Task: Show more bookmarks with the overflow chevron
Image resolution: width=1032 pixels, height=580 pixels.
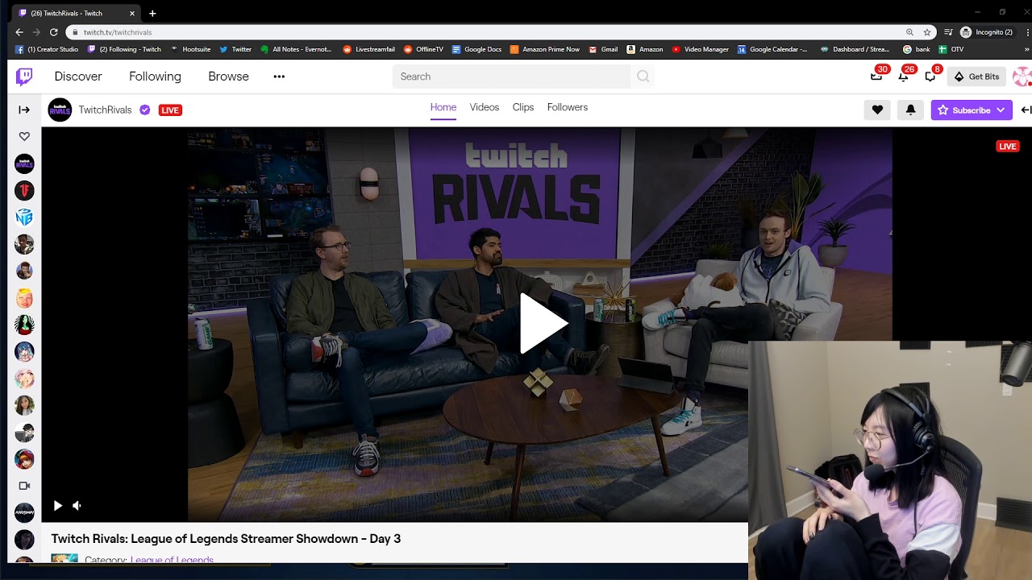Action: point(1028,49)
